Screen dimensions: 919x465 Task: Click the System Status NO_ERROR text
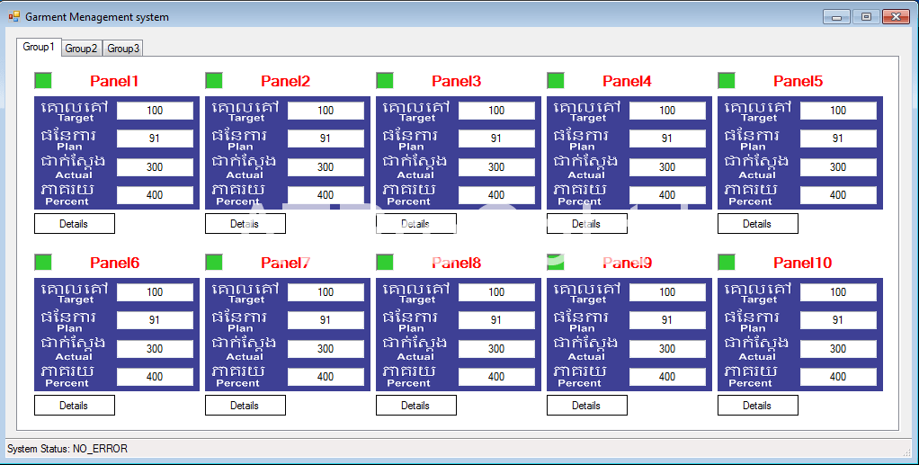[x=67, y=449]
